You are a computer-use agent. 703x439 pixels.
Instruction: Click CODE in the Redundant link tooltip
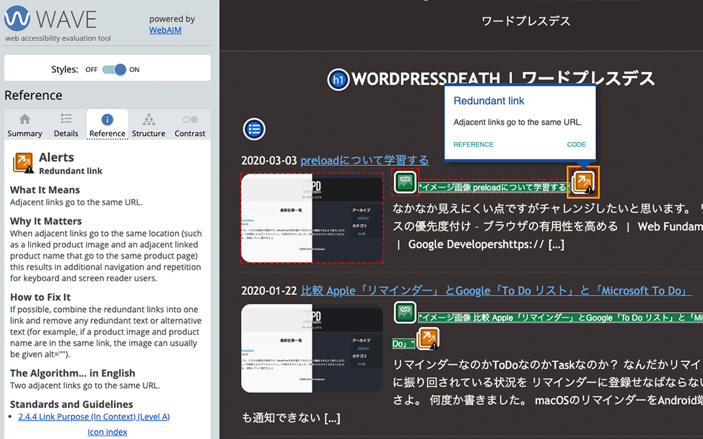[576, 144]
